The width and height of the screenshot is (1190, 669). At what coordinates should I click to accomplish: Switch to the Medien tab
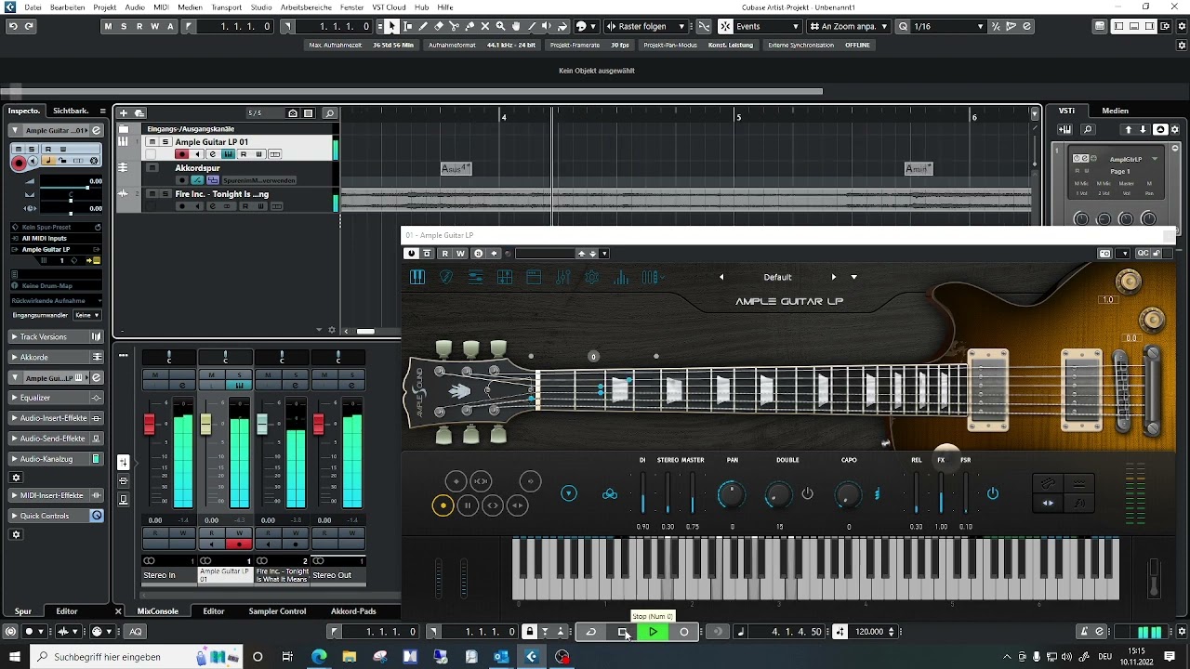pos(1115,111)
